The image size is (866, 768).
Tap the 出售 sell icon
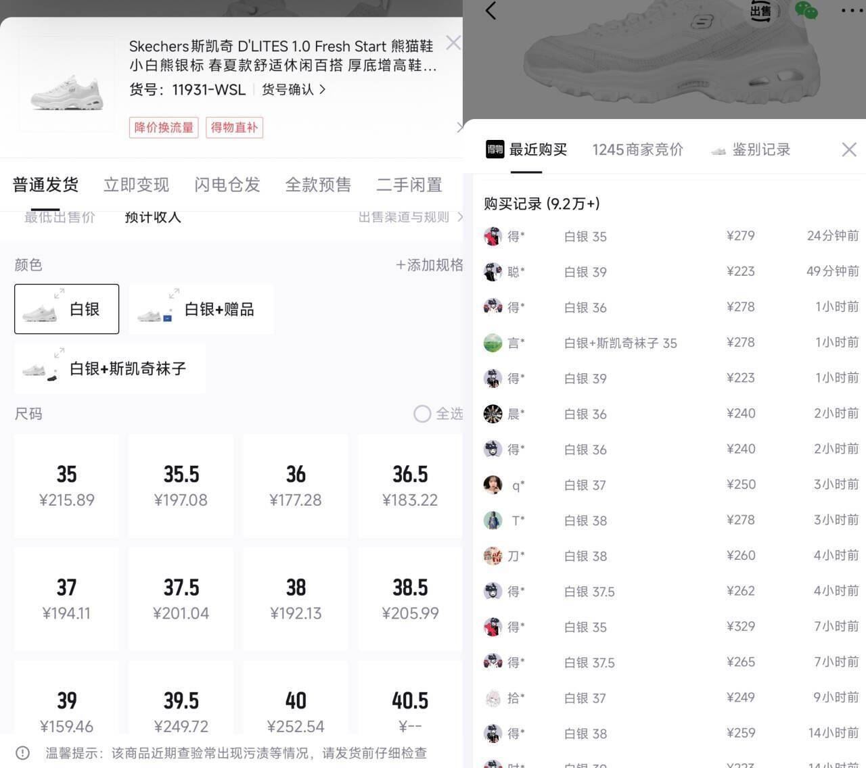coord(760,11)
